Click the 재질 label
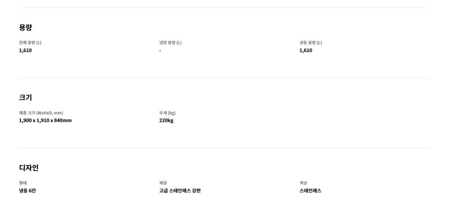 pyautogui.click(x=163, y=183)
